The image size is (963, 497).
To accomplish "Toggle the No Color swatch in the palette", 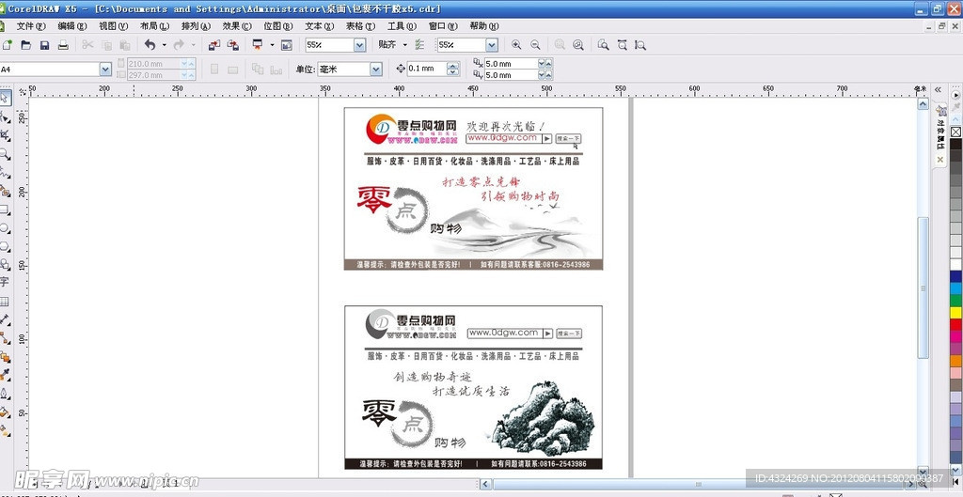I will pos(955,132).
